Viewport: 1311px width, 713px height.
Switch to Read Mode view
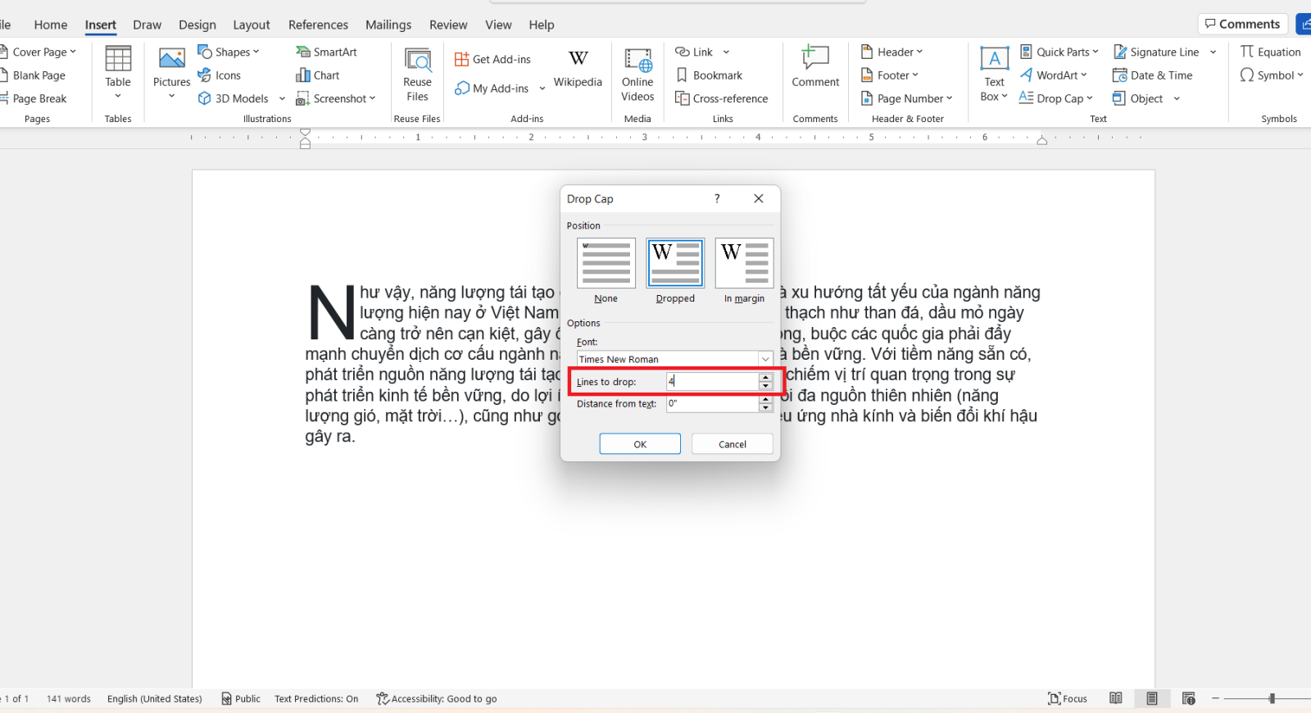1116,698
